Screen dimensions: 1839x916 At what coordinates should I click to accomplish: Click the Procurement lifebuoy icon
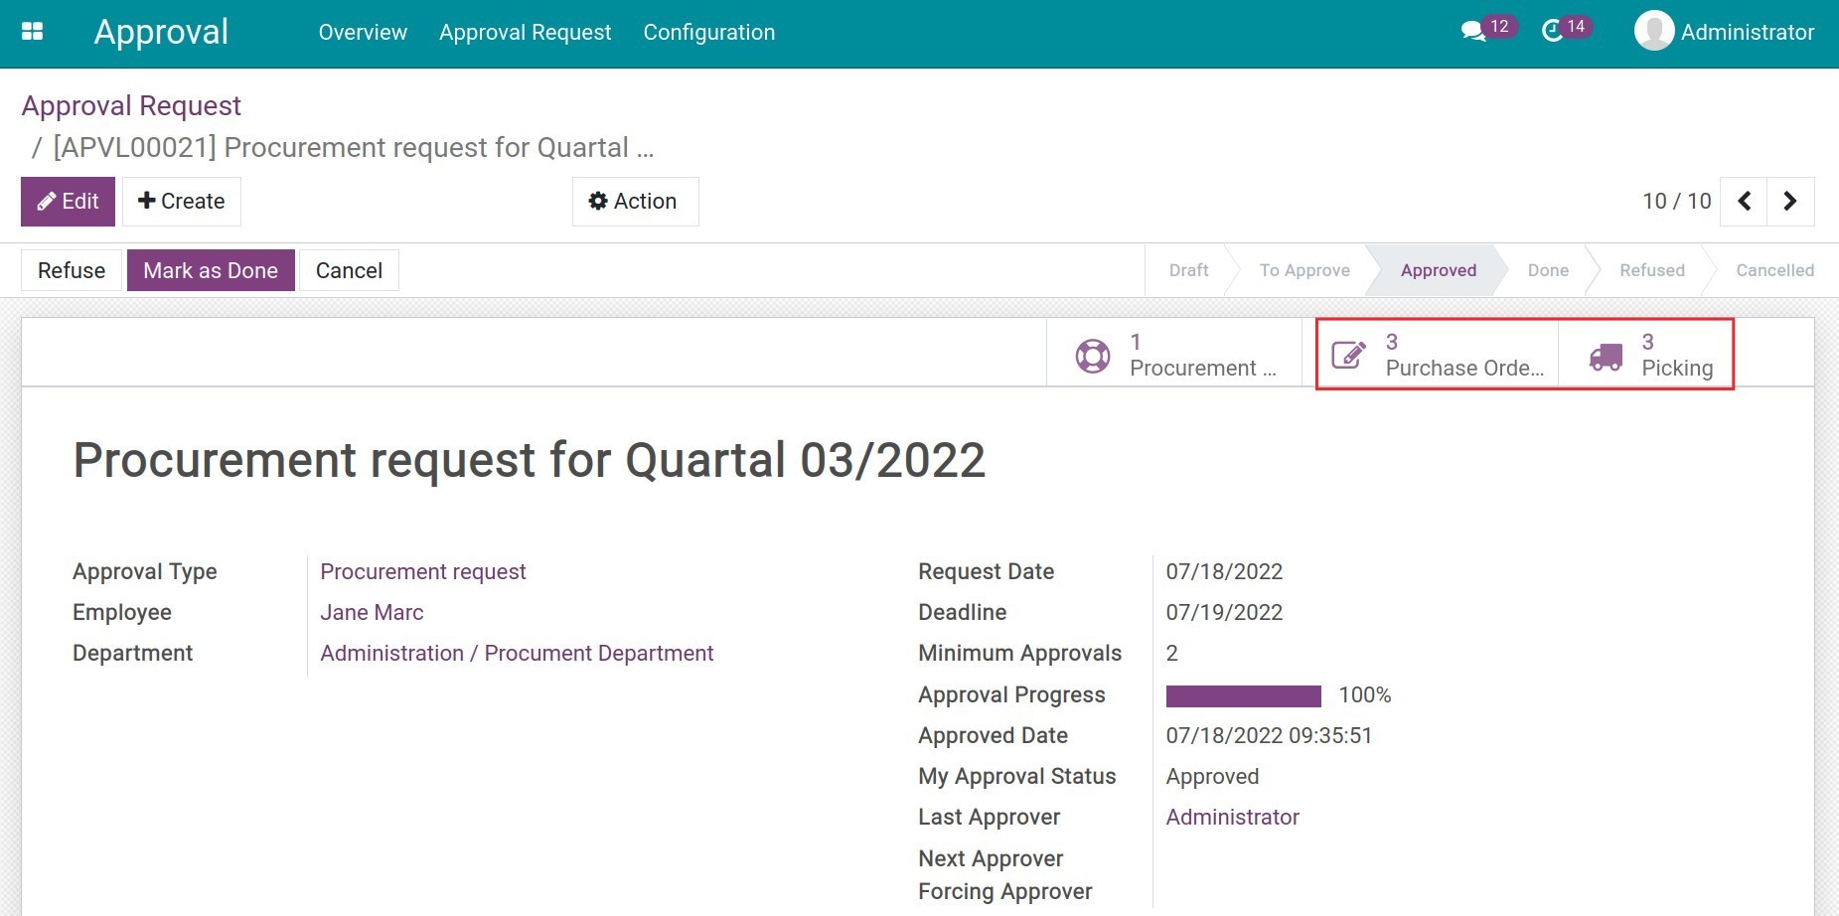(x=1093, y=356)
